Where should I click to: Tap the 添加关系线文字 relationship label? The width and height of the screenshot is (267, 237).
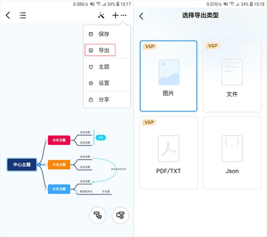[118, 169]
